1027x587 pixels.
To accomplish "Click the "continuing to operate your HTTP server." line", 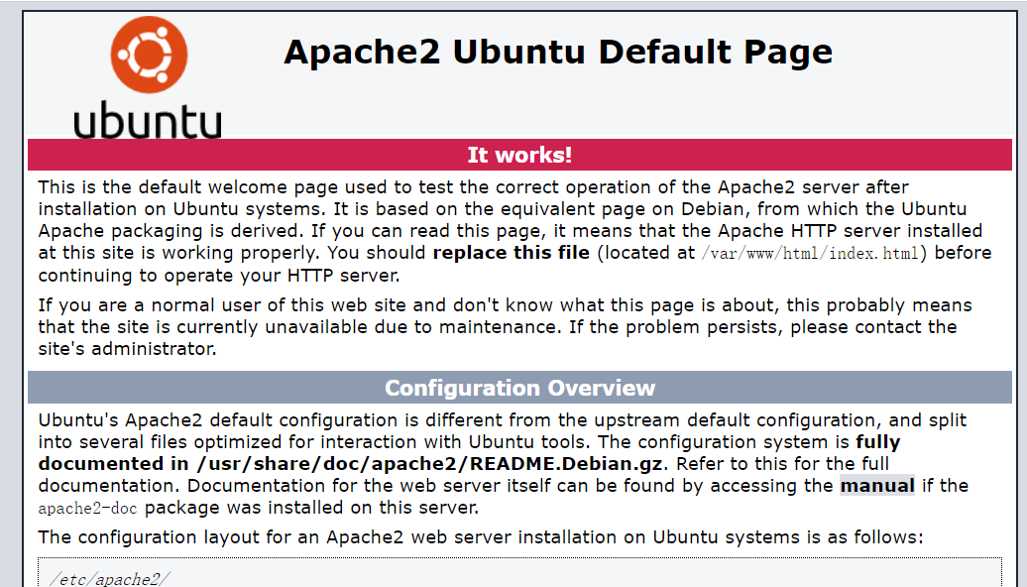I will [x=219, y=276].
